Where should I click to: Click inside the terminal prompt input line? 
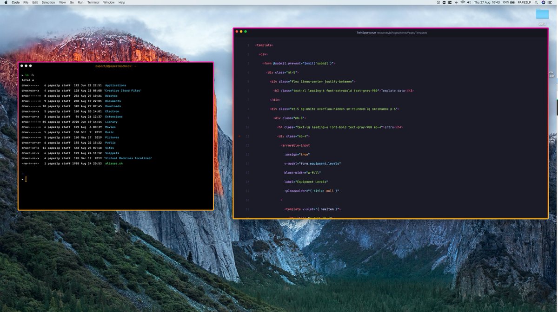coord(27,179)
